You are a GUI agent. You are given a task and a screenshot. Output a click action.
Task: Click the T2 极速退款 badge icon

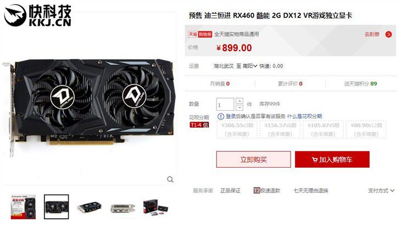[x=257, y=190]
